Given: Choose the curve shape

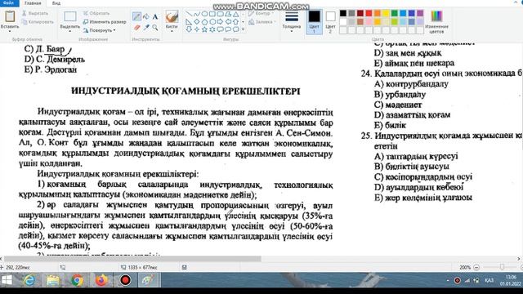Looking at the screenshot, I should [197, 14].
